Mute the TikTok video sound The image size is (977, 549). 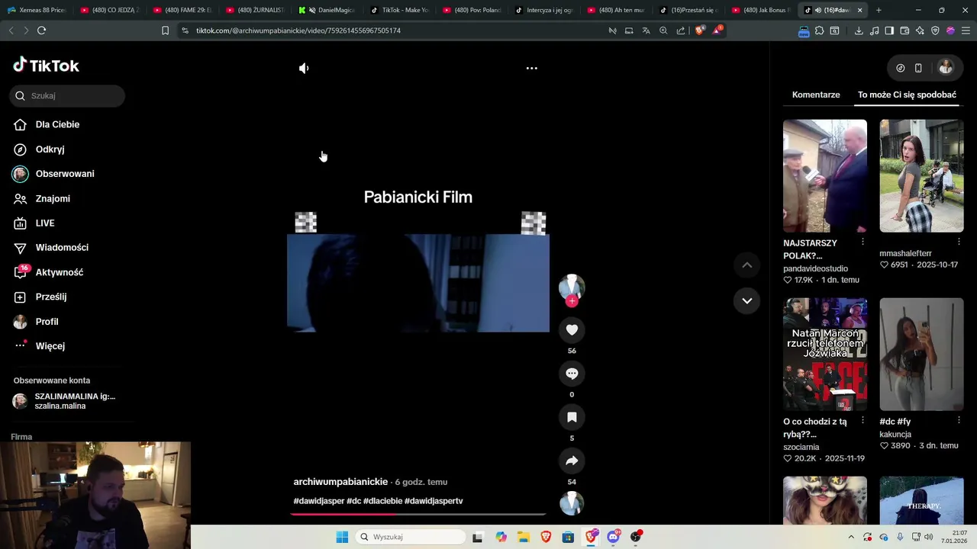304,69
